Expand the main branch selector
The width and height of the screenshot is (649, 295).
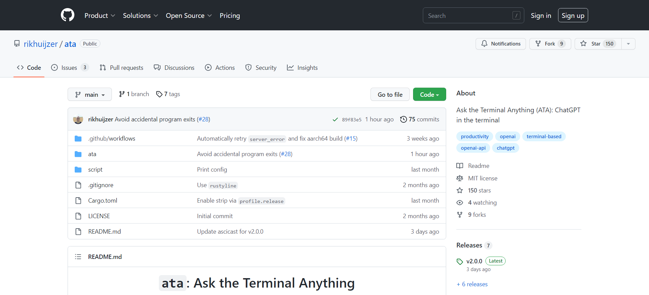pyautogui.click(x=90, y=94)
